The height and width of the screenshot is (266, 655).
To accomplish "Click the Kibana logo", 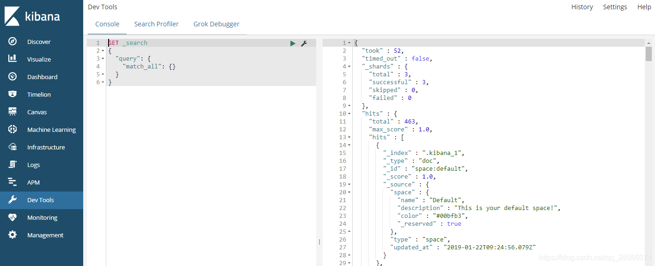I will [32, 16].
